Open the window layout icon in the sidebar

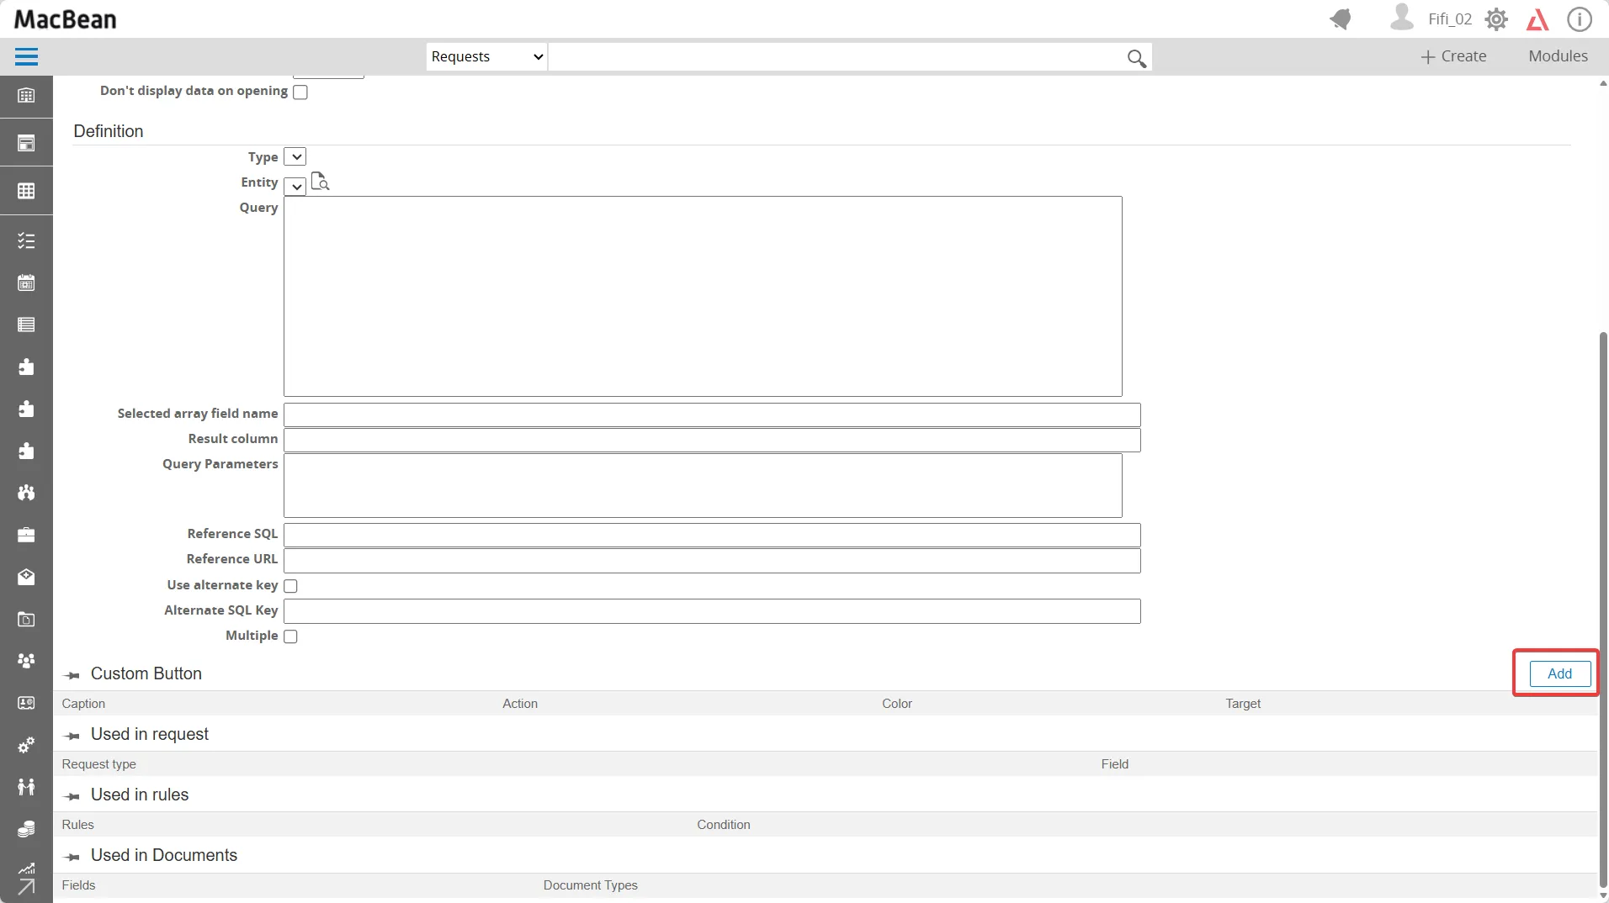click(26, 144)
